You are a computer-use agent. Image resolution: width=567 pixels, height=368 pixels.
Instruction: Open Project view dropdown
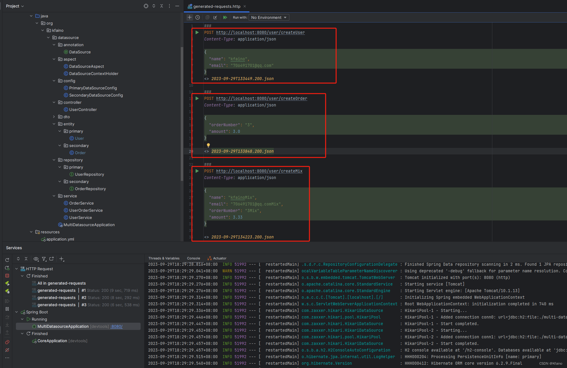click(x=15, y=6)
